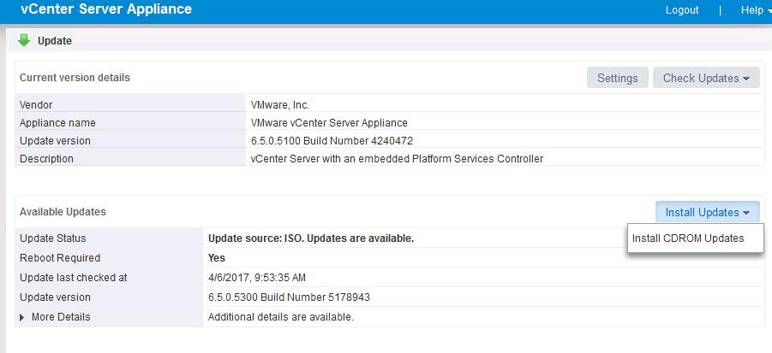Image resolution: width=772 pixels, height=353 pixels.
Task: Expand the Check Updates dropdown
Action: [706, 78]
